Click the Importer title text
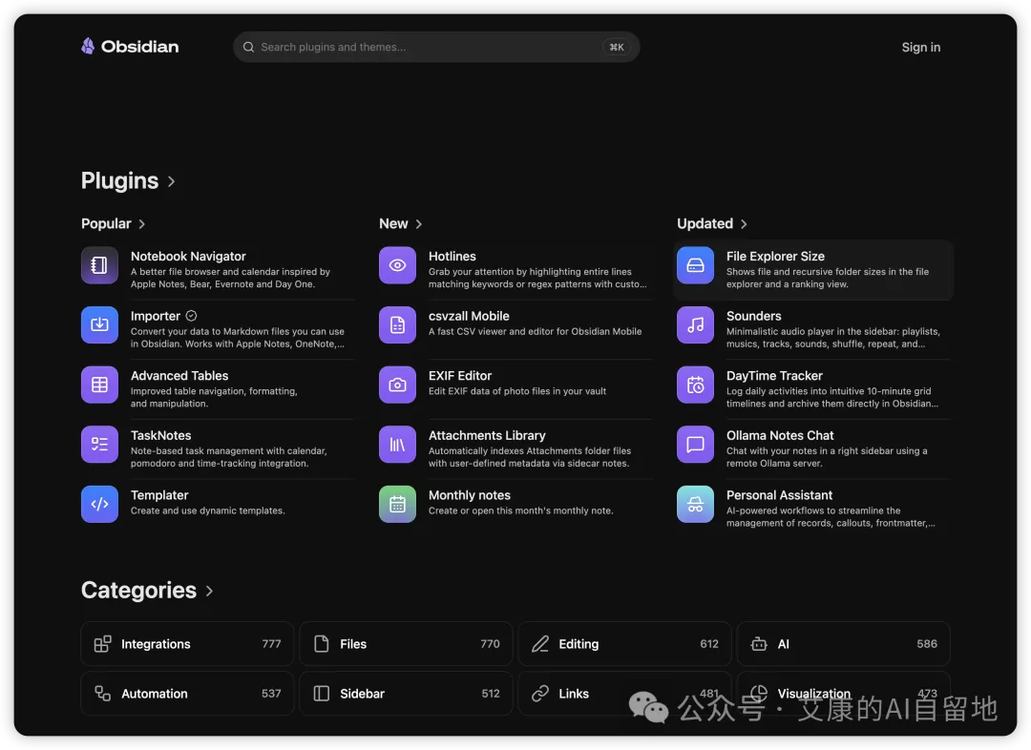Screen dimensions: 1031x750 click(x=156, y=316)
